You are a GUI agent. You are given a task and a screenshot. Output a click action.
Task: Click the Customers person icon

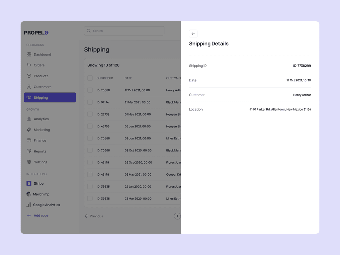click(29, 87)
